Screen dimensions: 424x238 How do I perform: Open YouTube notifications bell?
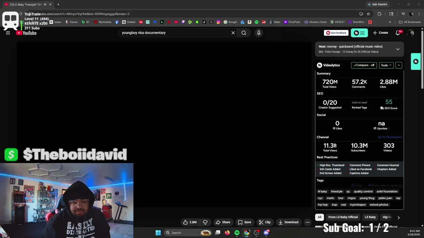(398, 33)
